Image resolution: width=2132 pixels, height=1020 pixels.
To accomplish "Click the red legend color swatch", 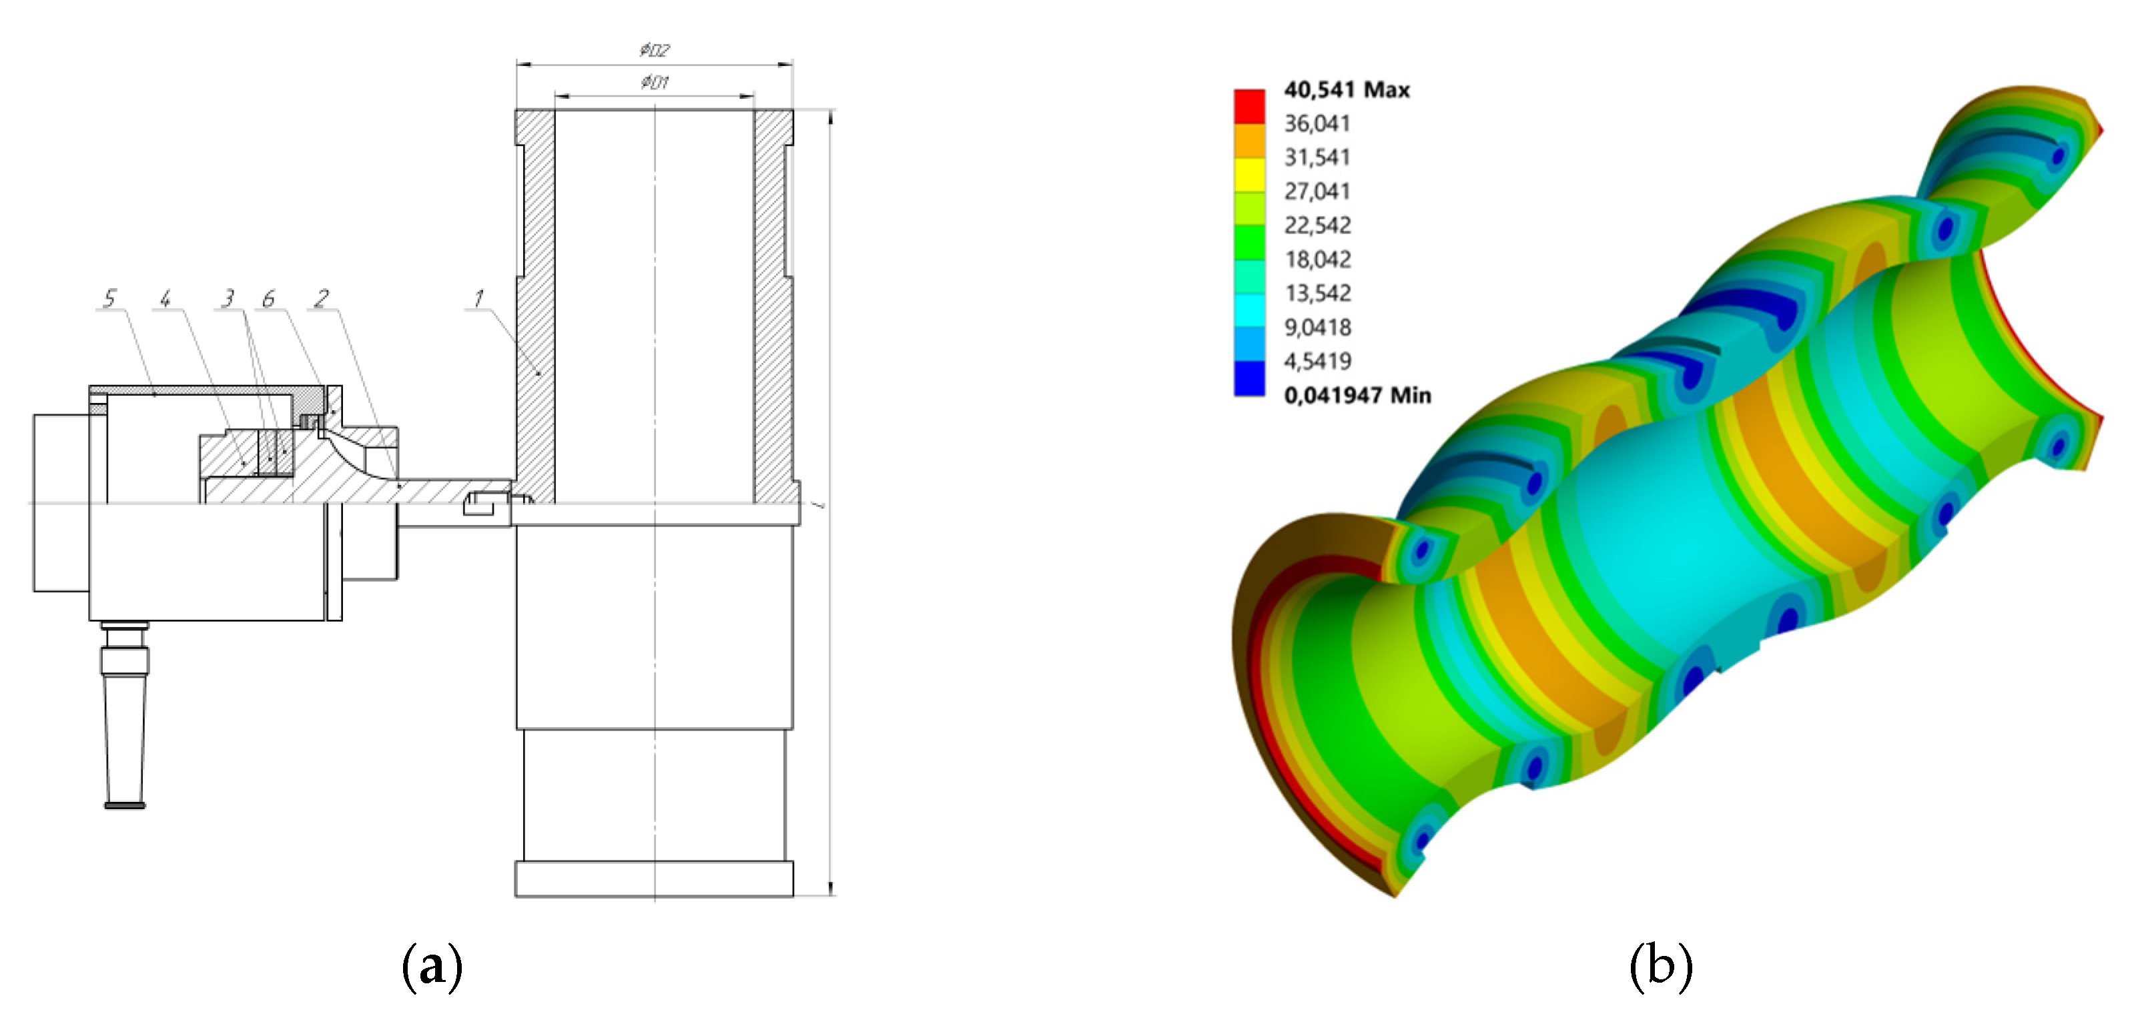I will tap(1249, 107).
